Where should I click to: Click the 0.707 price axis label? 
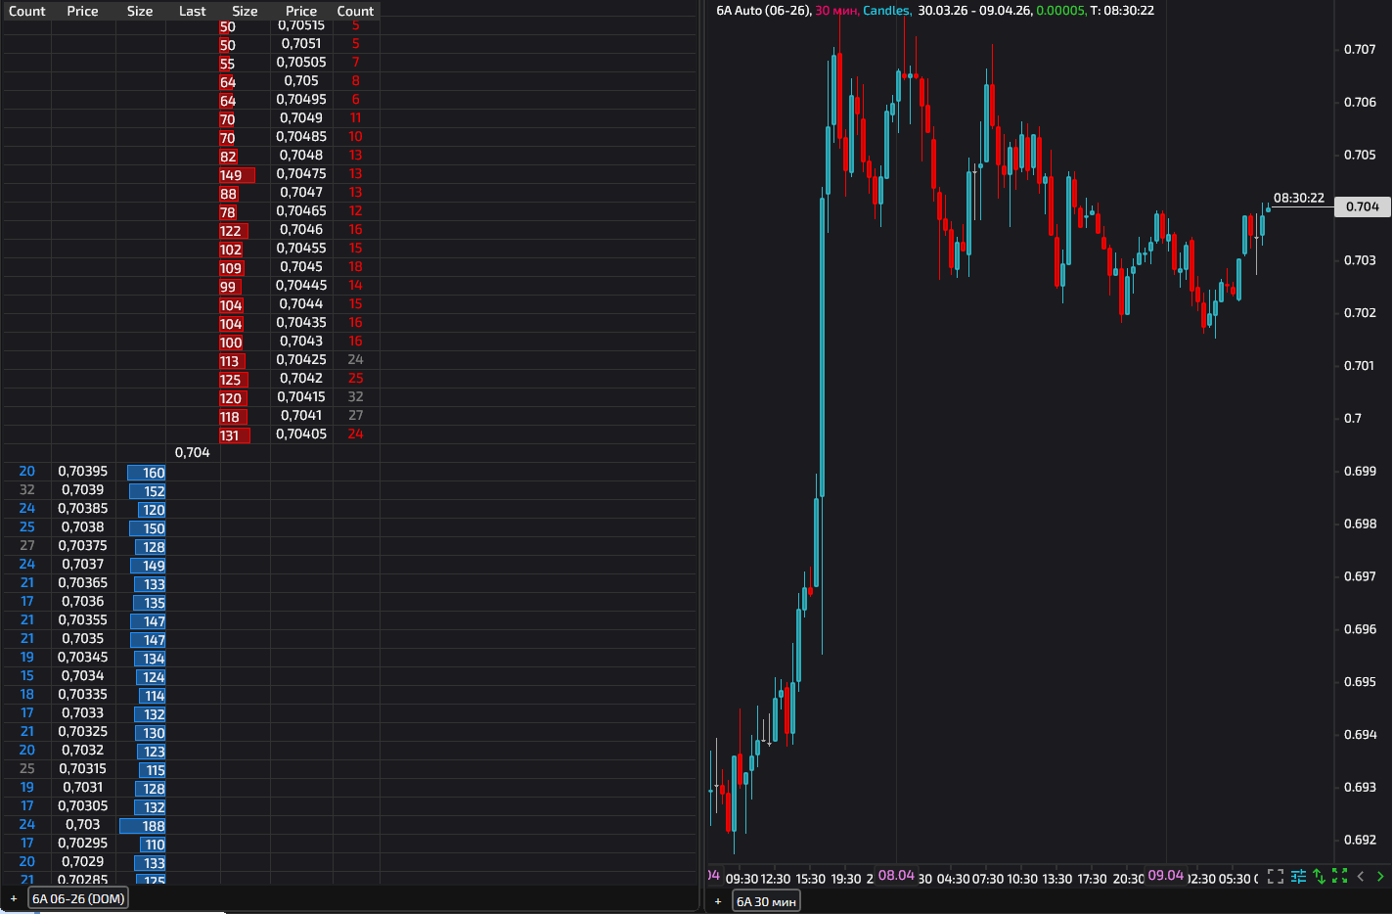pos(1360,49)
